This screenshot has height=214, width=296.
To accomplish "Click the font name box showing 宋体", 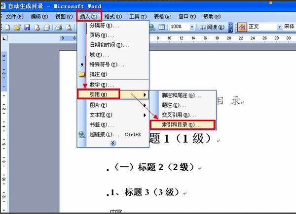I will coord(289,27).
